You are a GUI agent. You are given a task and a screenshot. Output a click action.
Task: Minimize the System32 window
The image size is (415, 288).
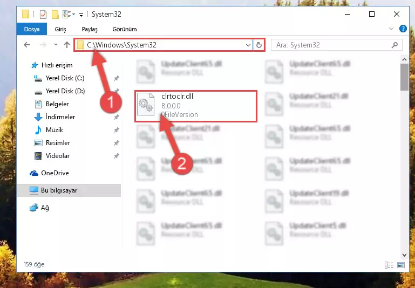pyautogui.click(x=348, y=14)
